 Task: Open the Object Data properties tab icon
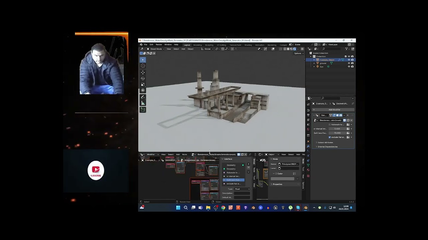tap(308, 165)
